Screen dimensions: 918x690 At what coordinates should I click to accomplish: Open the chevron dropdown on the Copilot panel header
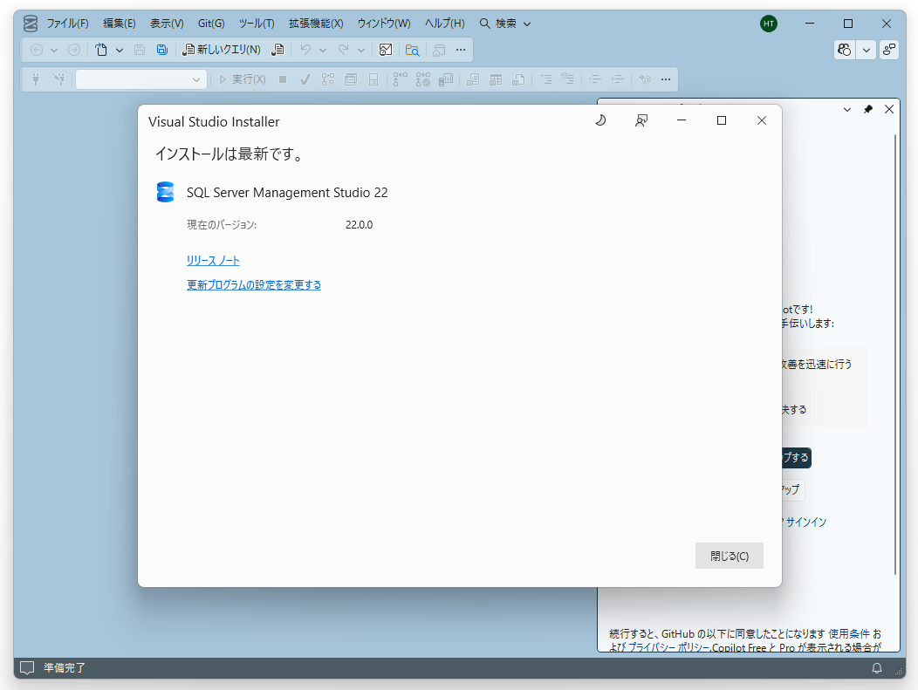point(846,109)
